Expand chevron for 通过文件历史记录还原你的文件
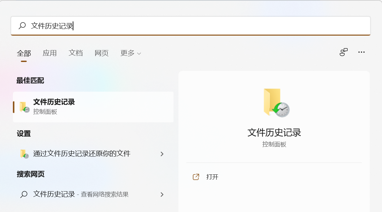This screenshot has height=212, width=382. (162, 154)
